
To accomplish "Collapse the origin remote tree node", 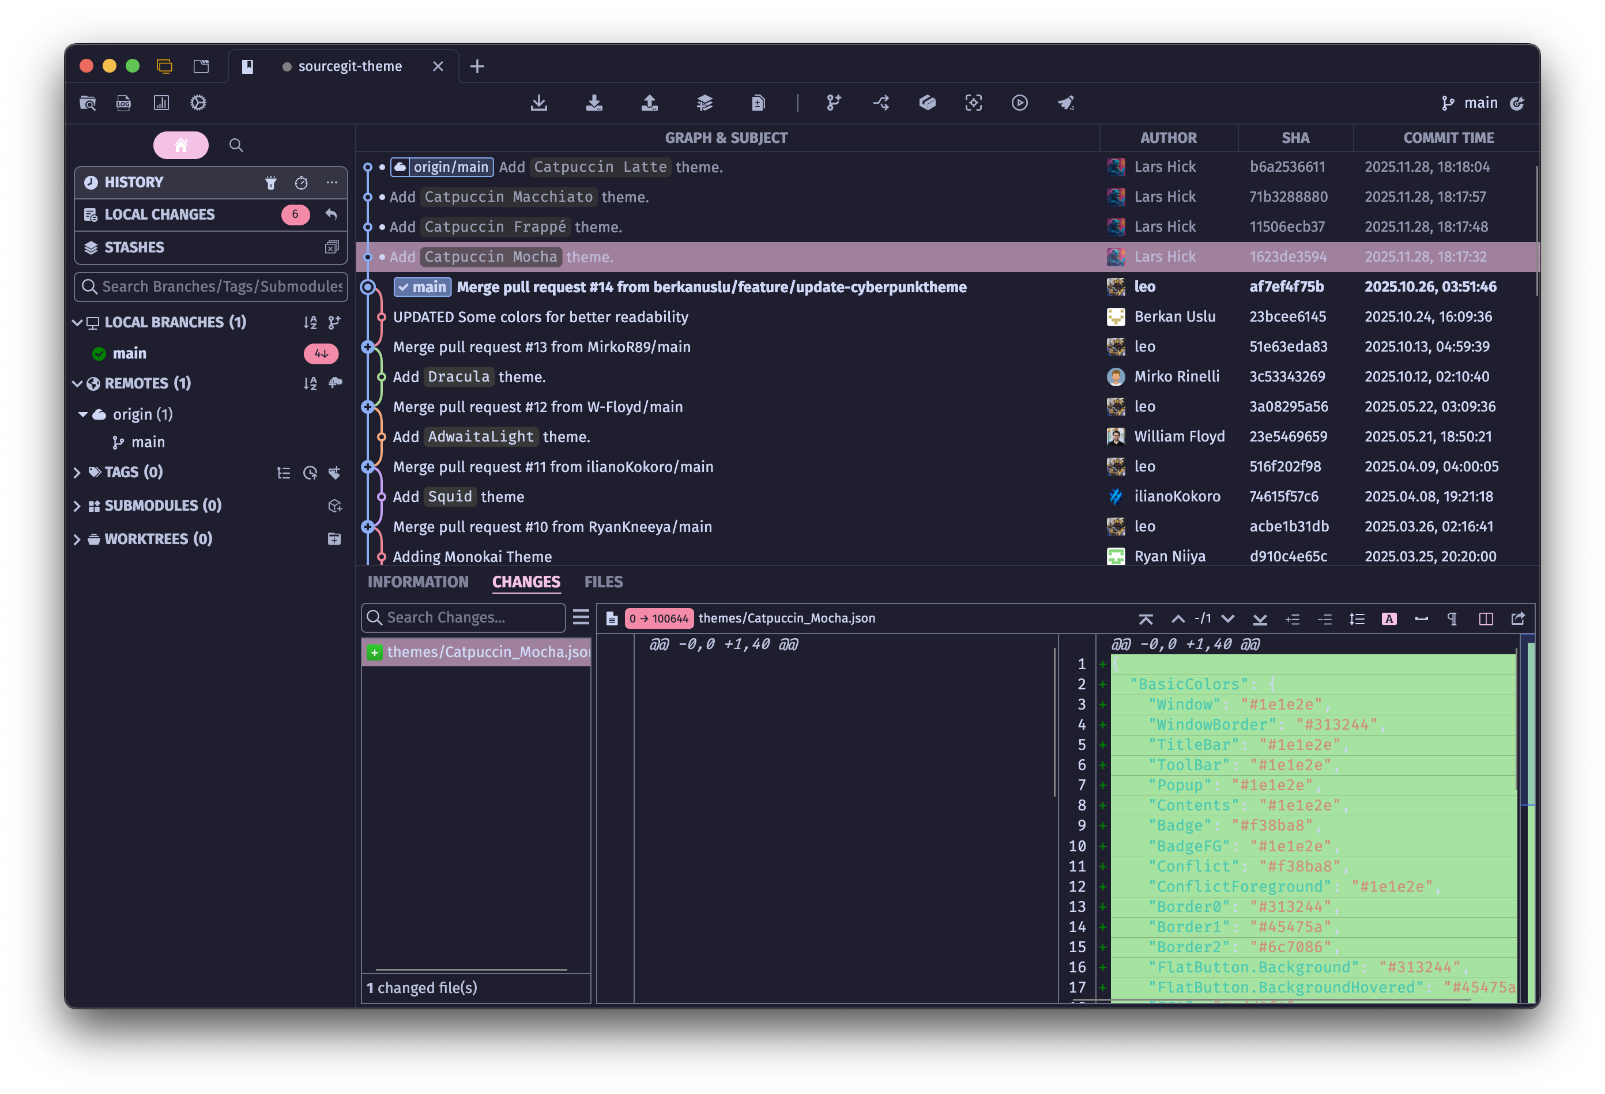I will [83, 414].
